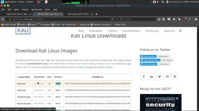Open the Documentation navigation link
The image size is (199, 111).
click(x=131, y=31)
